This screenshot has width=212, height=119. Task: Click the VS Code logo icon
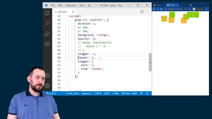[46, 5]
